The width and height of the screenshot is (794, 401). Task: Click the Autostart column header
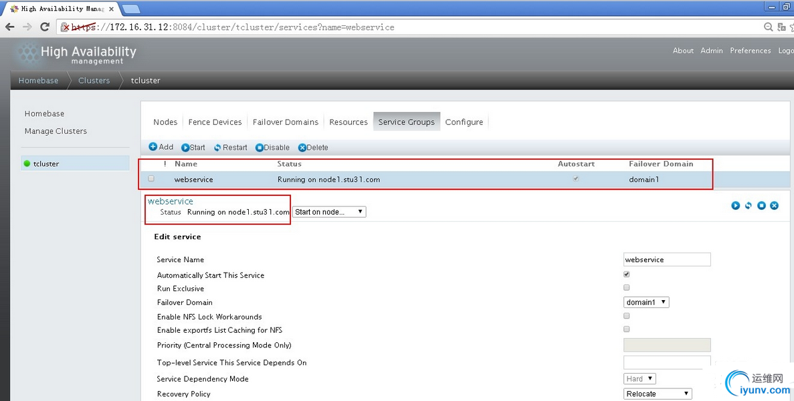click(x=576, y=164)
